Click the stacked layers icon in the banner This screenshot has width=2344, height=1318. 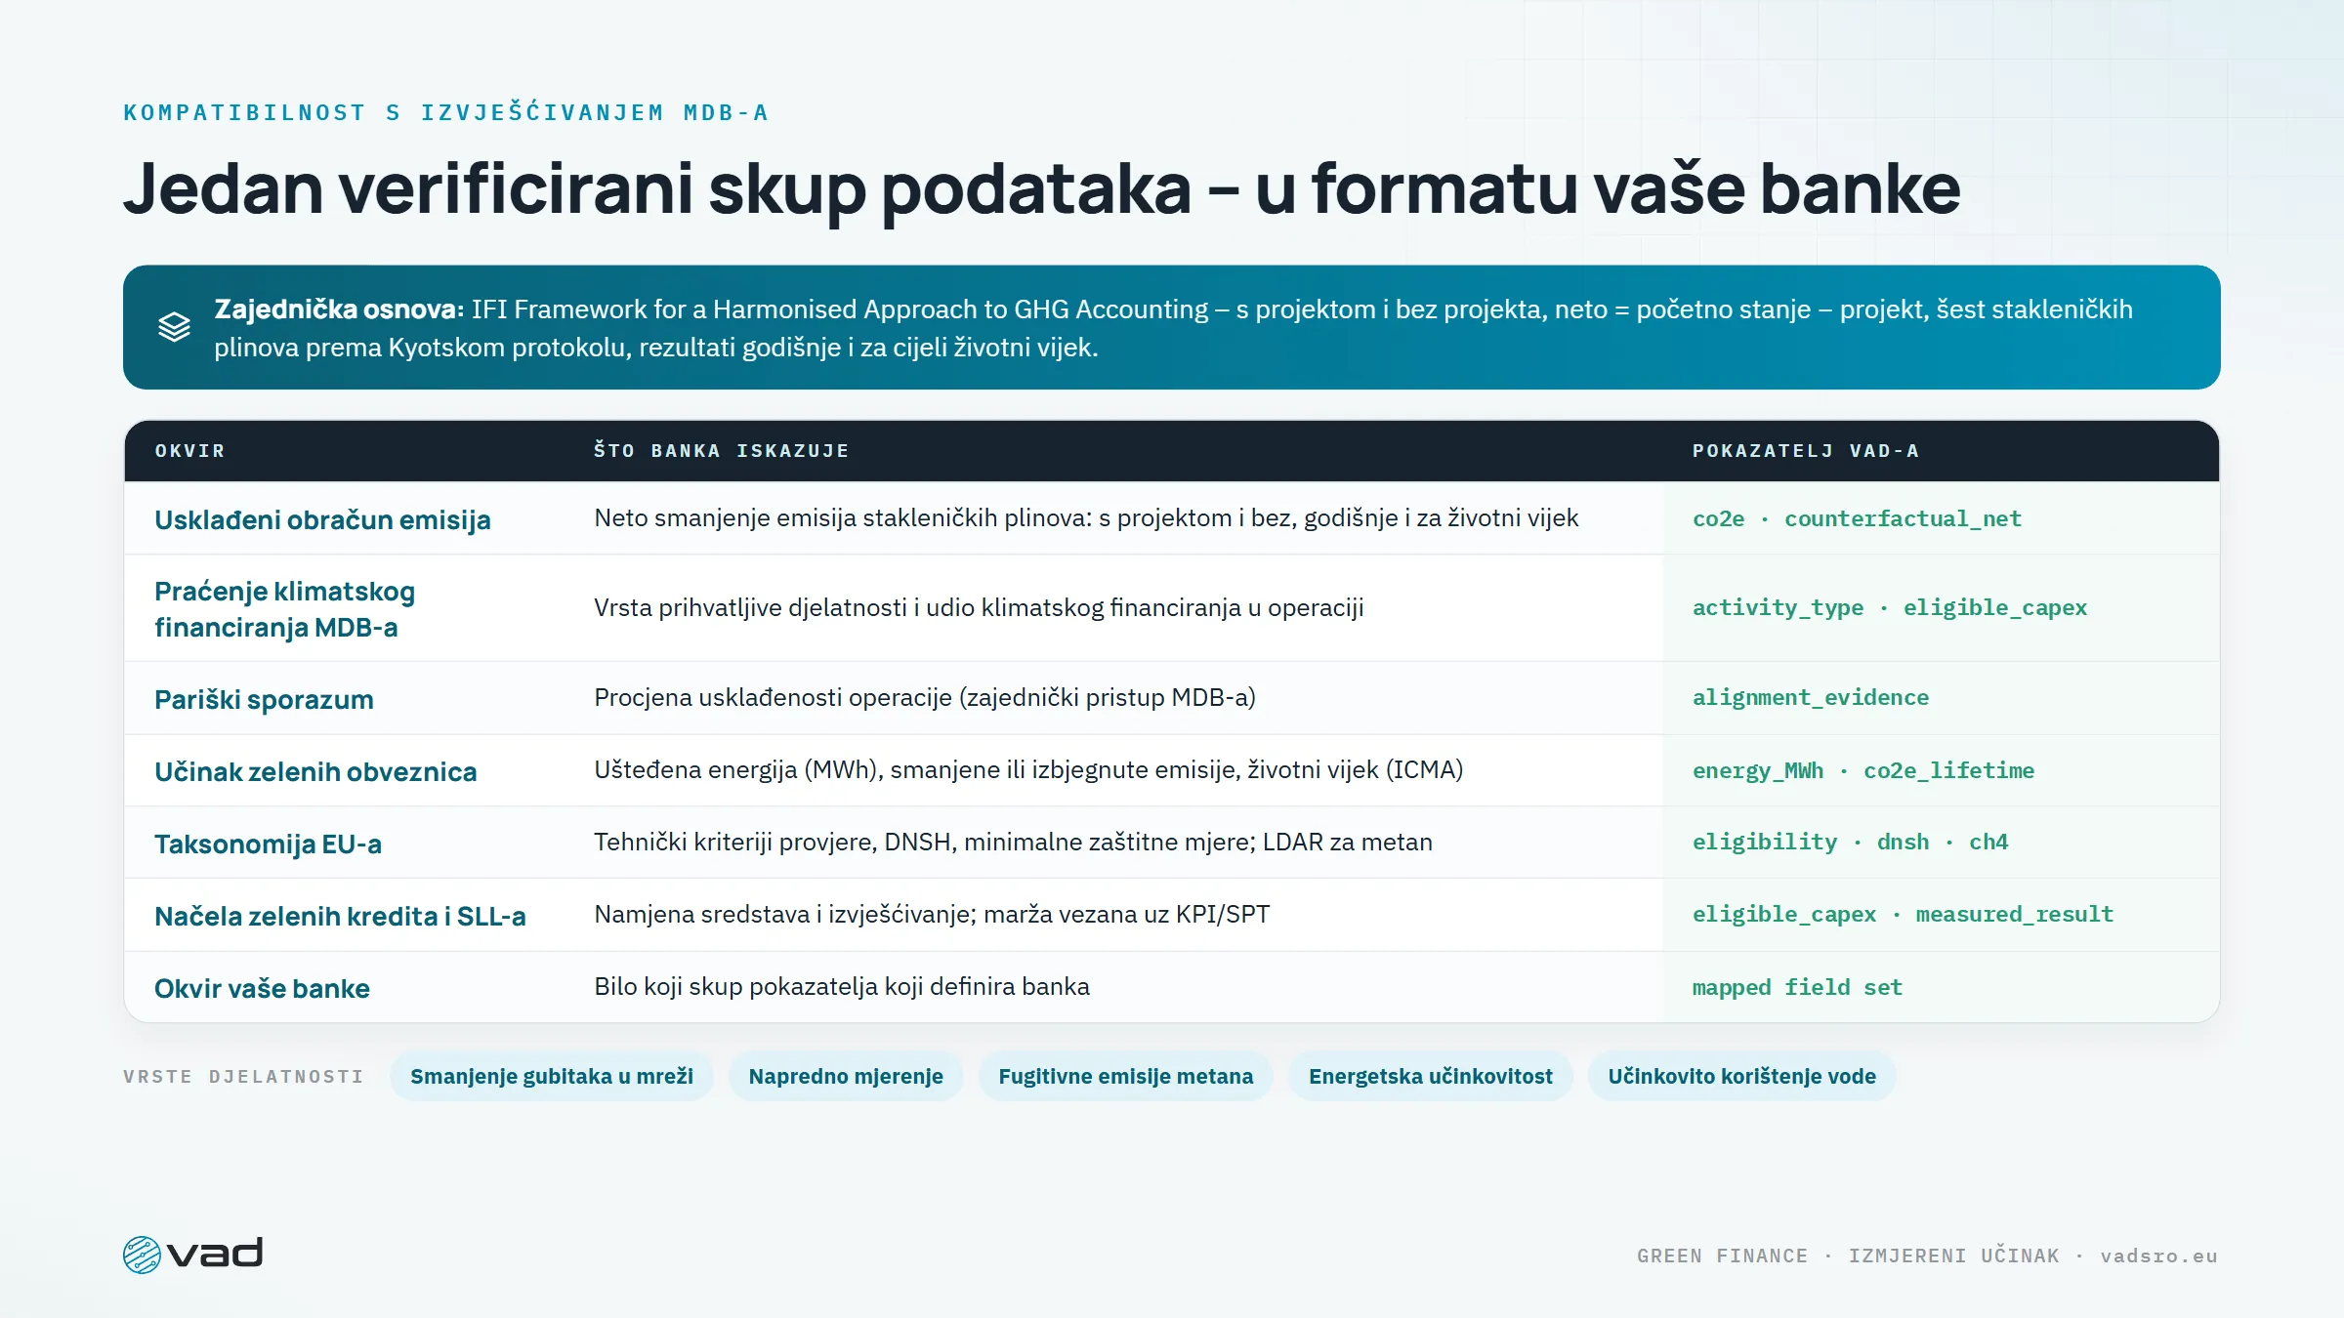click(x=174, y=327)
